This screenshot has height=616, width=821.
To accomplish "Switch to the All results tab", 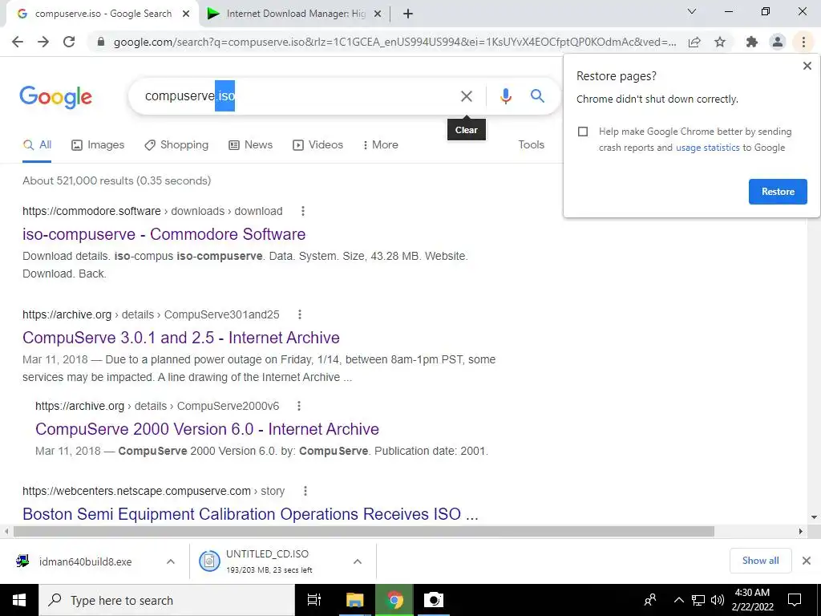I will [x=37, y=145].
